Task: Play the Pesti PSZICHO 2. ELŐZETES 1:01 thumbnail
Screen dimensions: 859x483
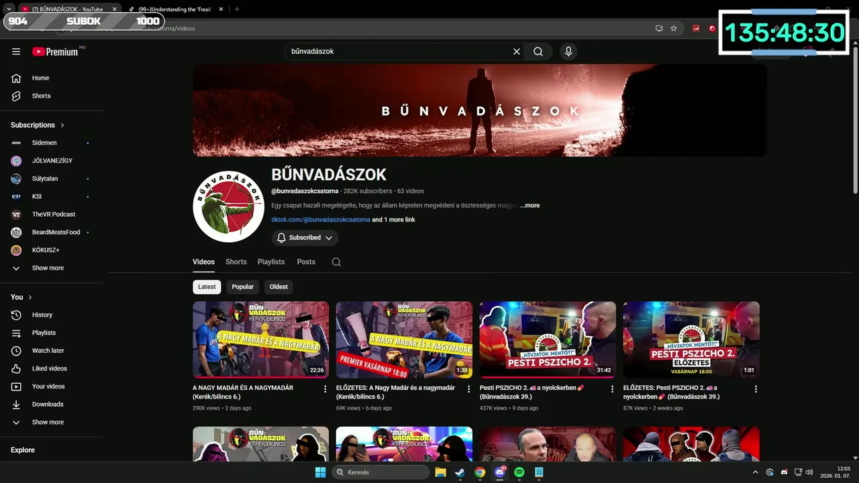Action: pos(691,339)
